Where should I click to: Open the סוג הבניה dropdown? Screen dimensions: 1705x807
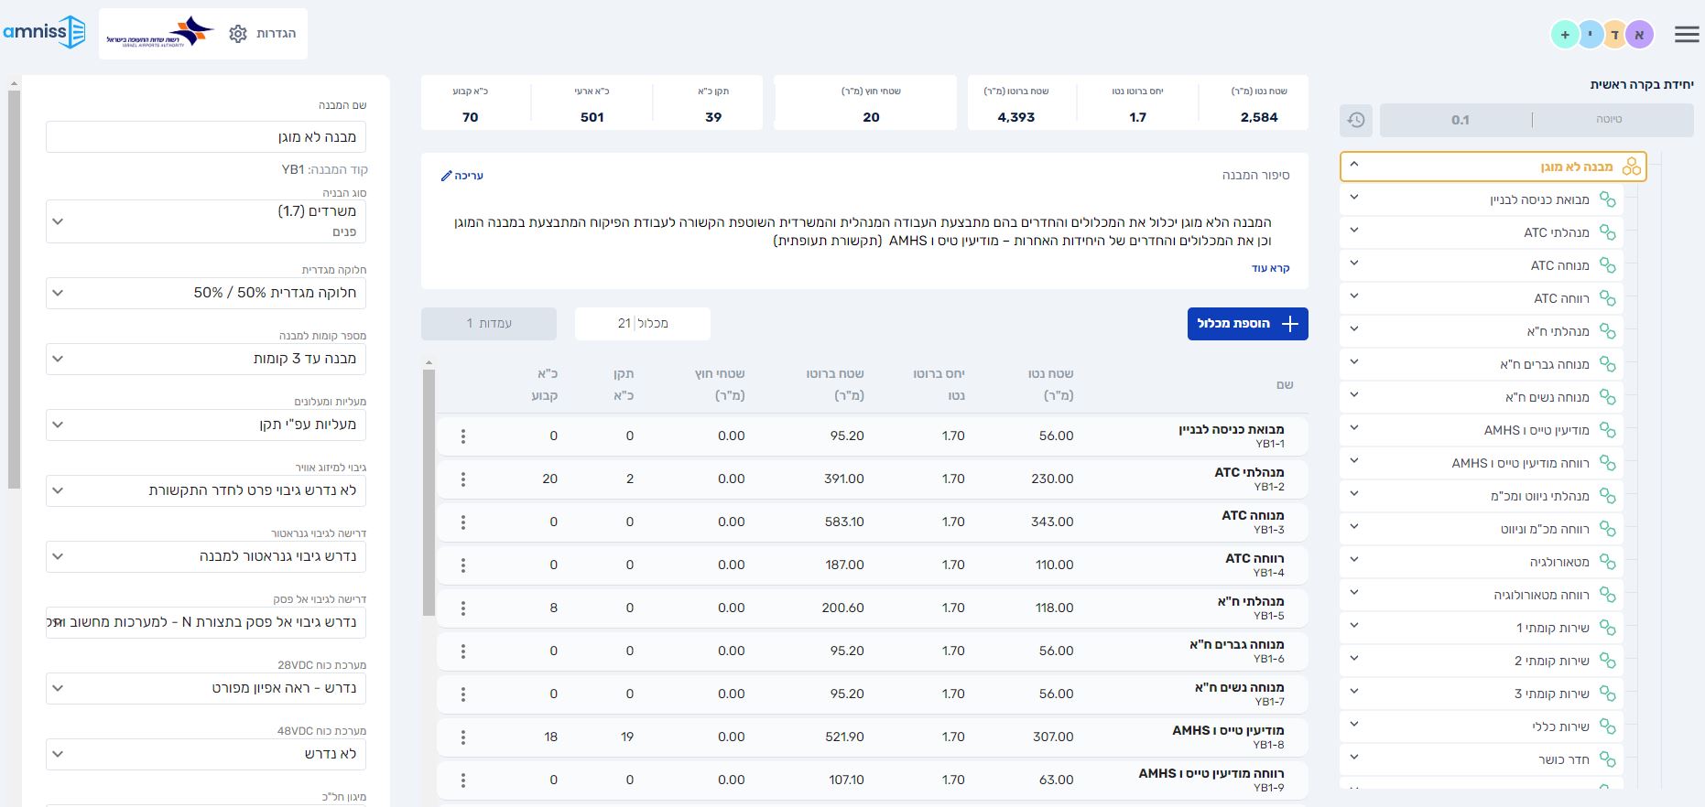point(206,221)
